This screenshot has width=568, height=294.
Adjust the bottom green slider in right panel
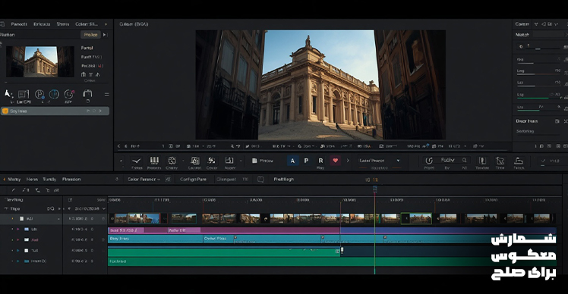(x=538, y=110)
